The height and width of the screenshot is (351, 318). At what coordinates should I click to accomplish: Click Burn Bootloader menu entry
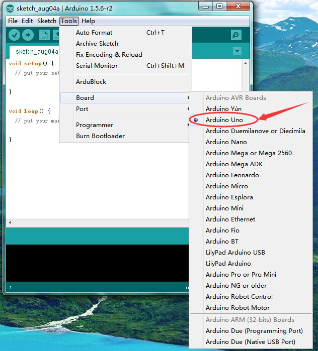pos(100,136)
